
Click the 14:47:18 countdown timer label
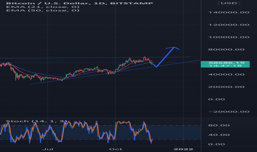pos(225,66)
